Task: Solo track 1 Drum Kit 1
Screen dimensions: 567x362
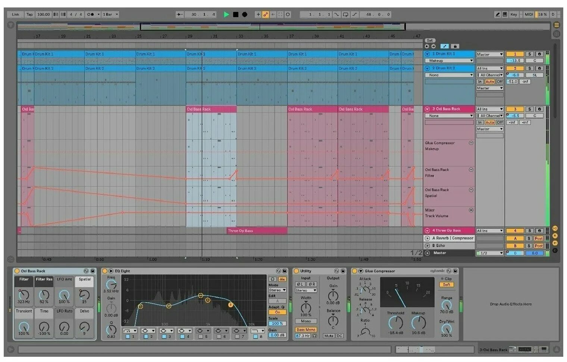Action: click(529, 54)
